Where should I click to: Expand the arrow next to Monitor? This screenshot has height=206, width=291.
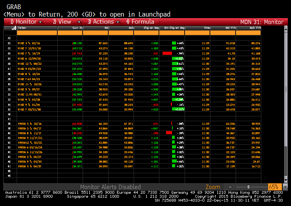40,22
